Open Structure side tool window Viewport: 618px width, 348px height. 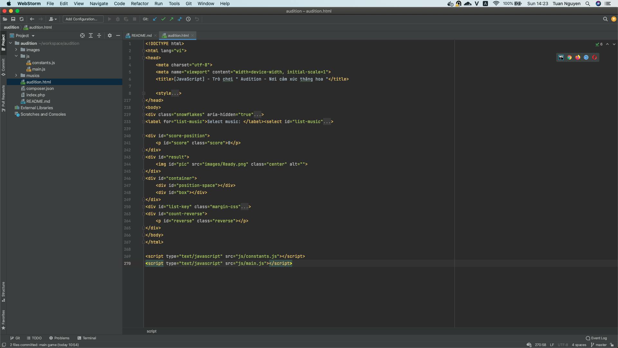point(3,292)
